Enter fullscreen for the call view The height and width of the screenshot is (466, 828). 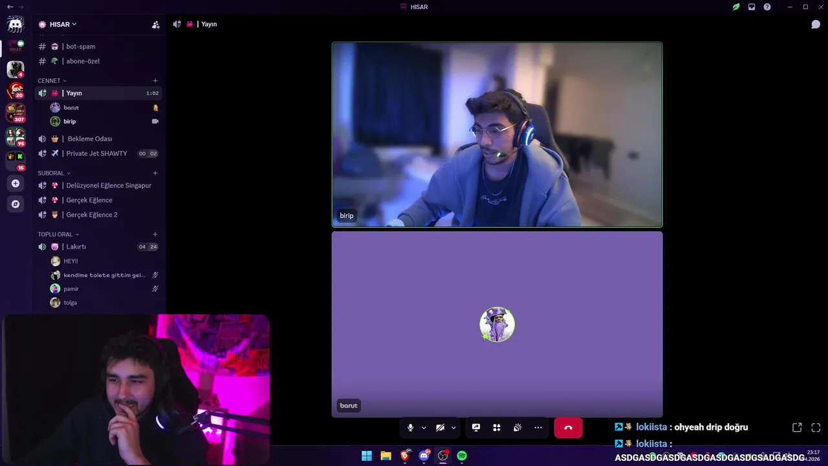[816, 428]
